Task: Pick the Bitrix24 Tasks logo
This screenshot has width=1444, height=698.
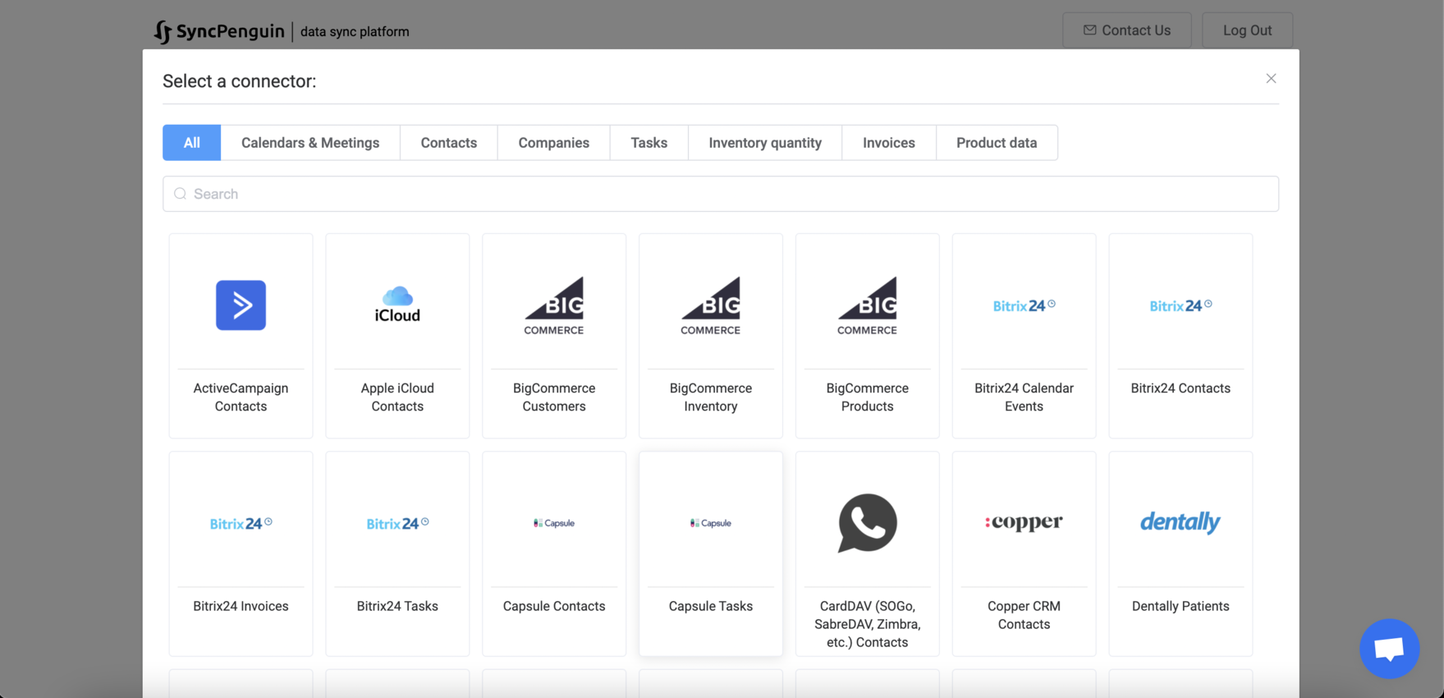Action: (397, 523)
